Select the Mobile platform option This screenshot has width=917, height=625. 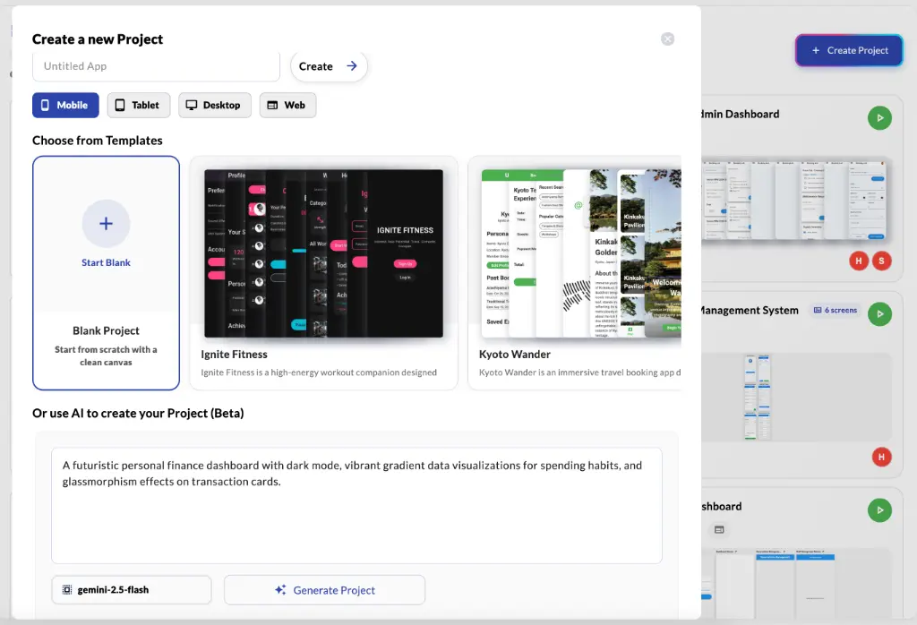point(65,106)
